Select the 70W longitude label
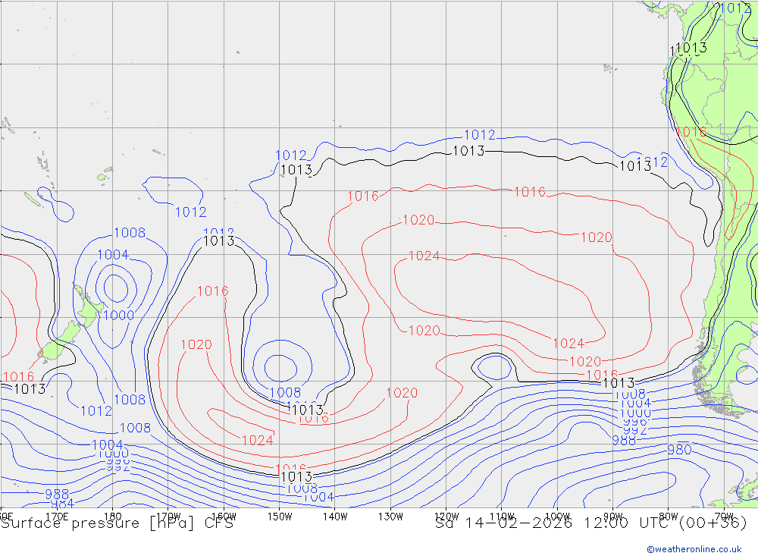Viewport: 758px width, 556px height. point(724,516)
